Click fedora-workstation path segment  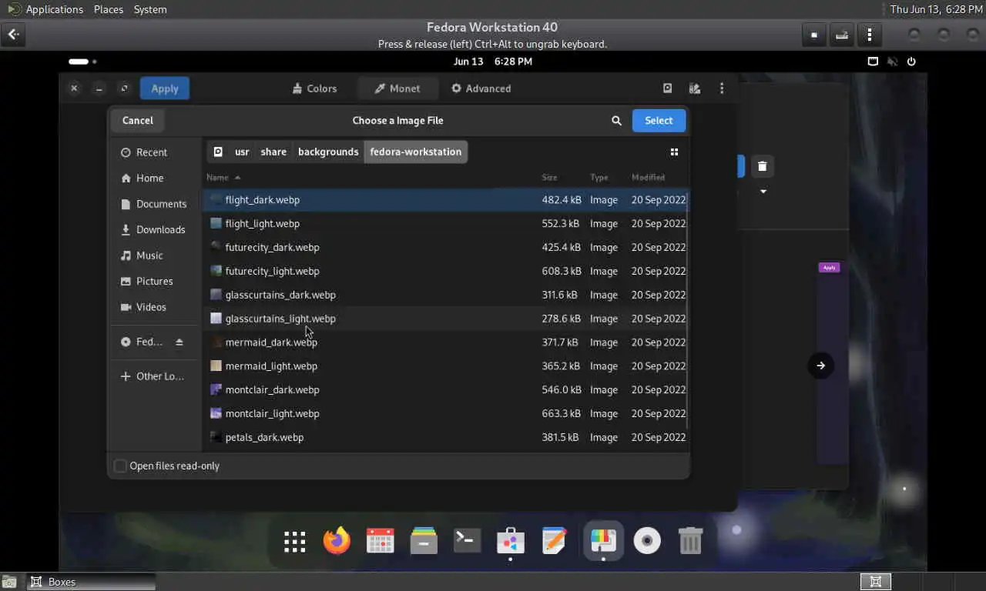416,152
